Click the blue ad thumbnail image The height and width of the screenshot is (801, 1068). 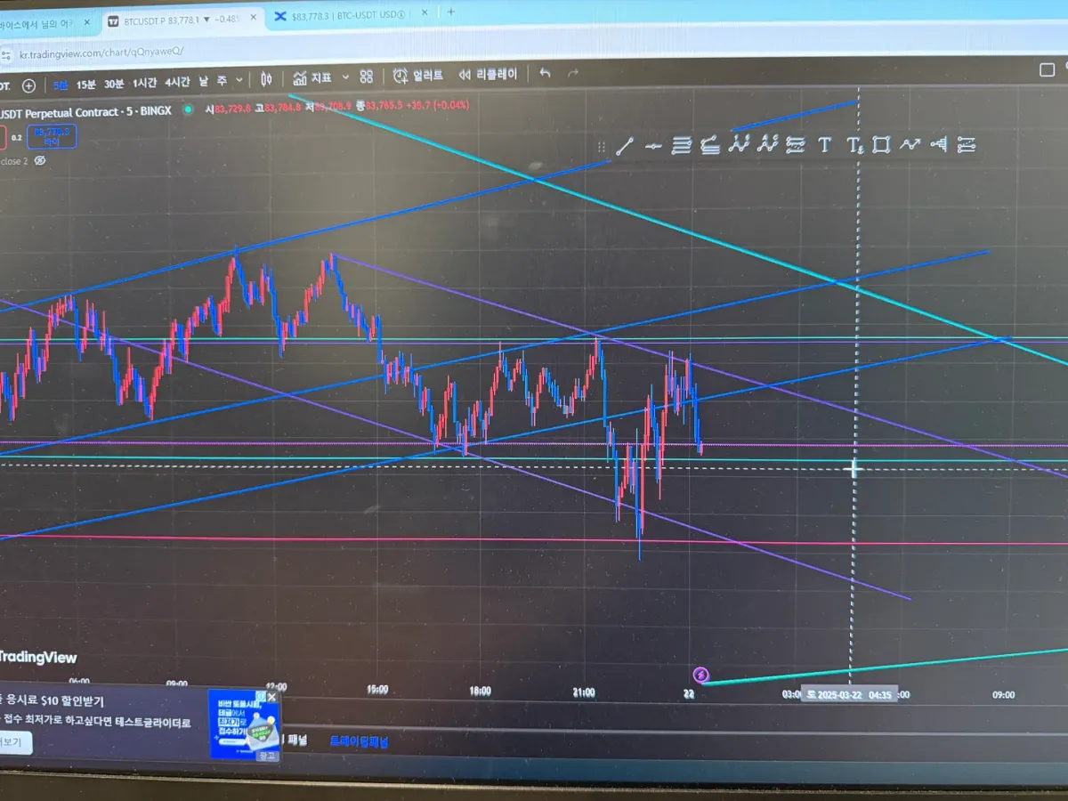(243, 724)
